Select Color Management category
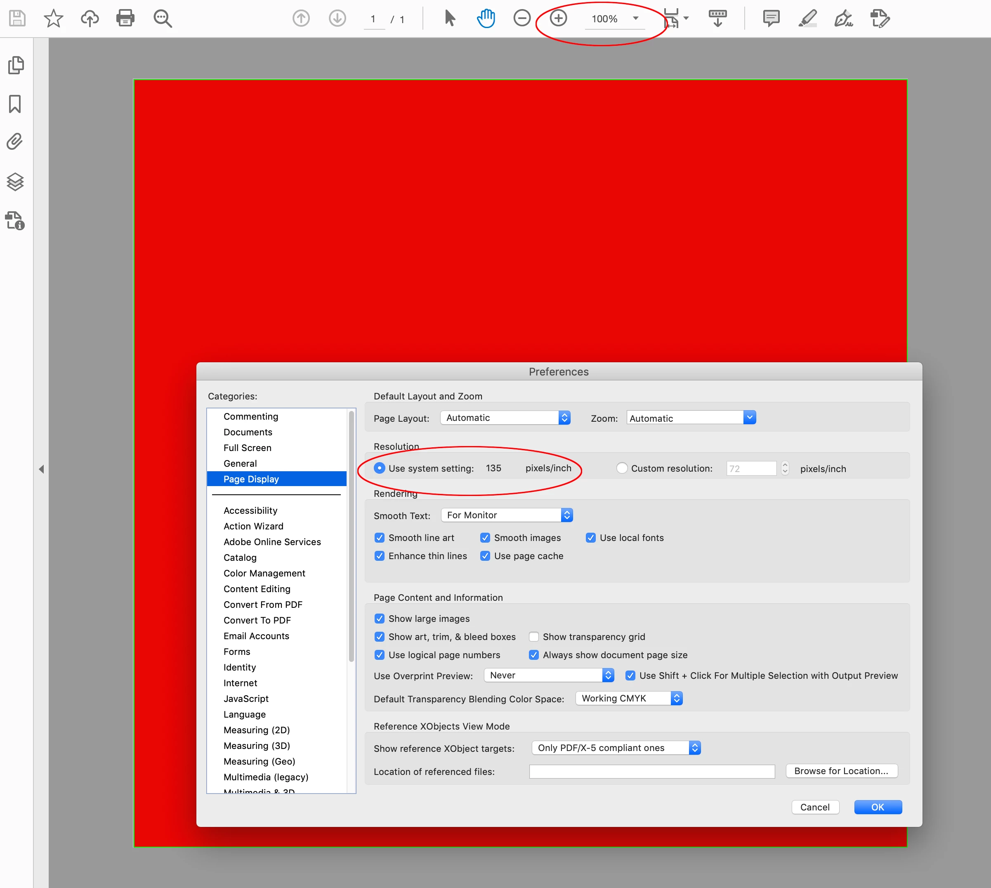This screenshot has width=991, height=888. pyautogui.click(x=264, y=573)
